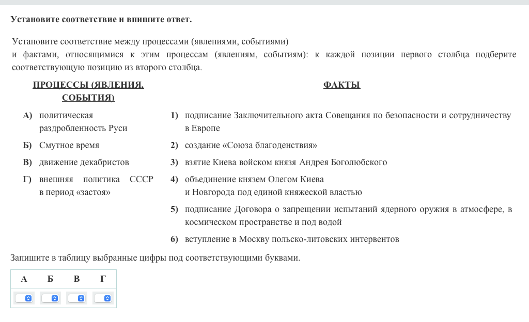
Task: Click fact 5 about the nuclear test ban treaty
Action: (348, 216)
